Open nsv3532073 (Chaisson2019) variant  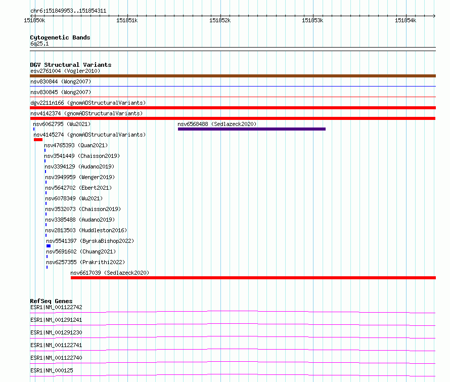tap(83, 209)
